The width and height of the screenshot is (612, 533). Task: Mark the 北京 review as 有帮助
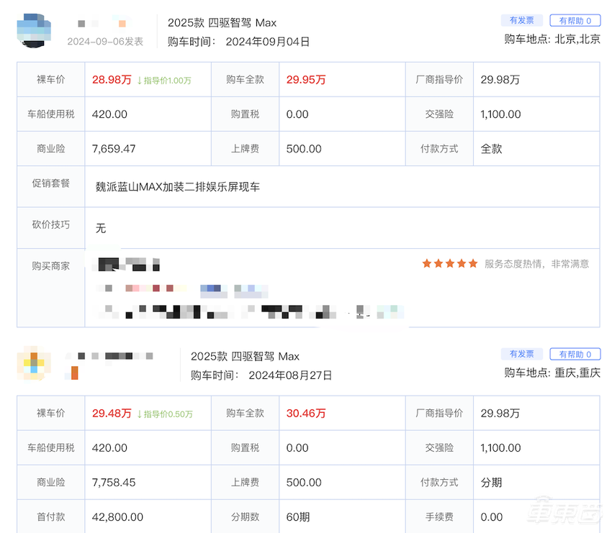574,20
